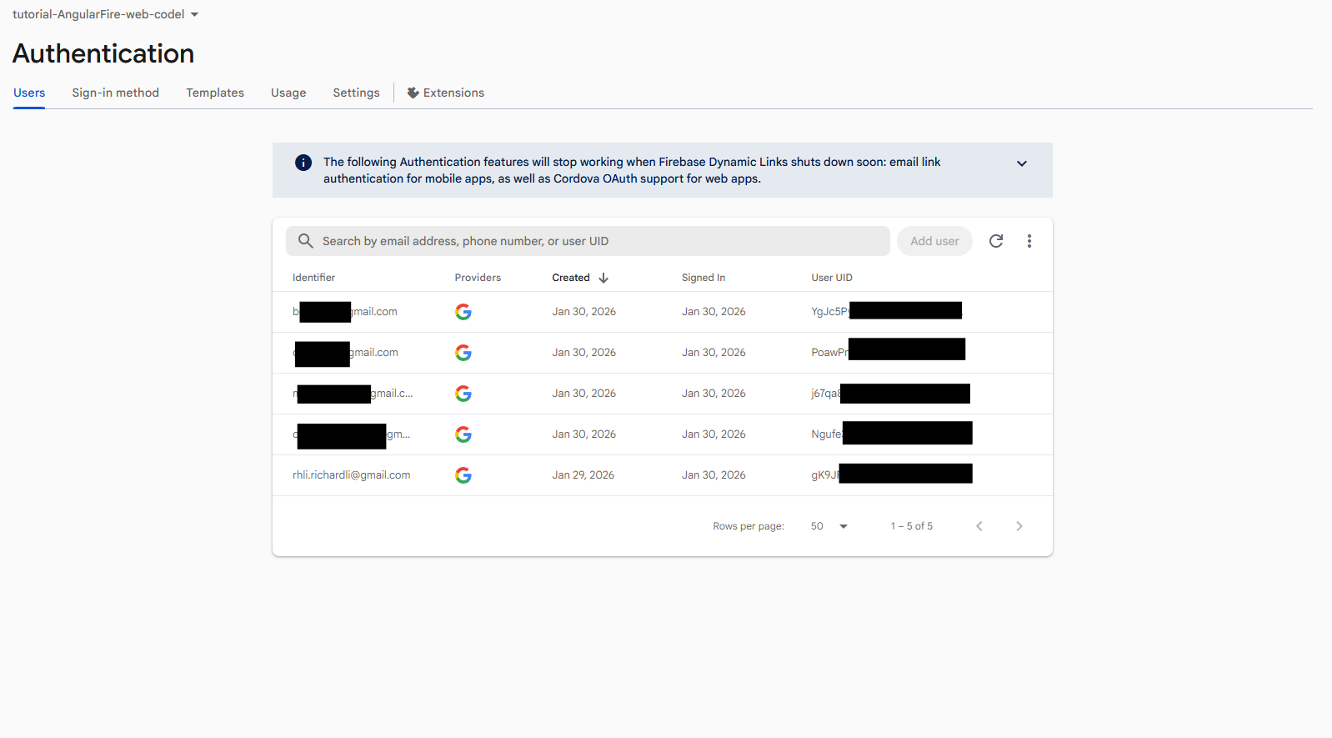
Task: Switch to the Usage tab
Action: coord(288,93)
